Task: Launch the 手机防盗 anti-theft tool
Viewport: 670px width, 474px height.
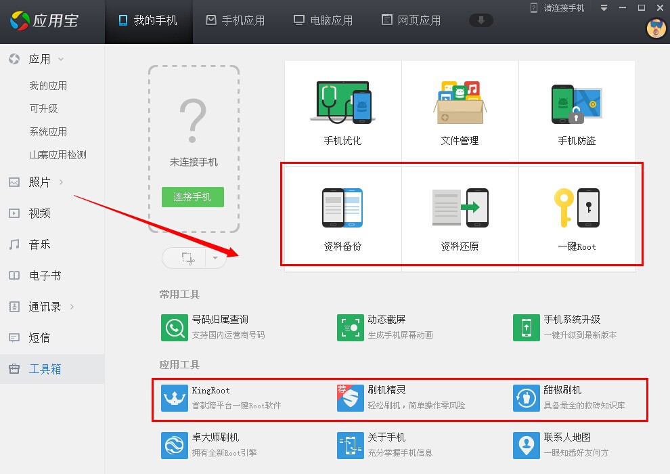Action: pos(577,108)
